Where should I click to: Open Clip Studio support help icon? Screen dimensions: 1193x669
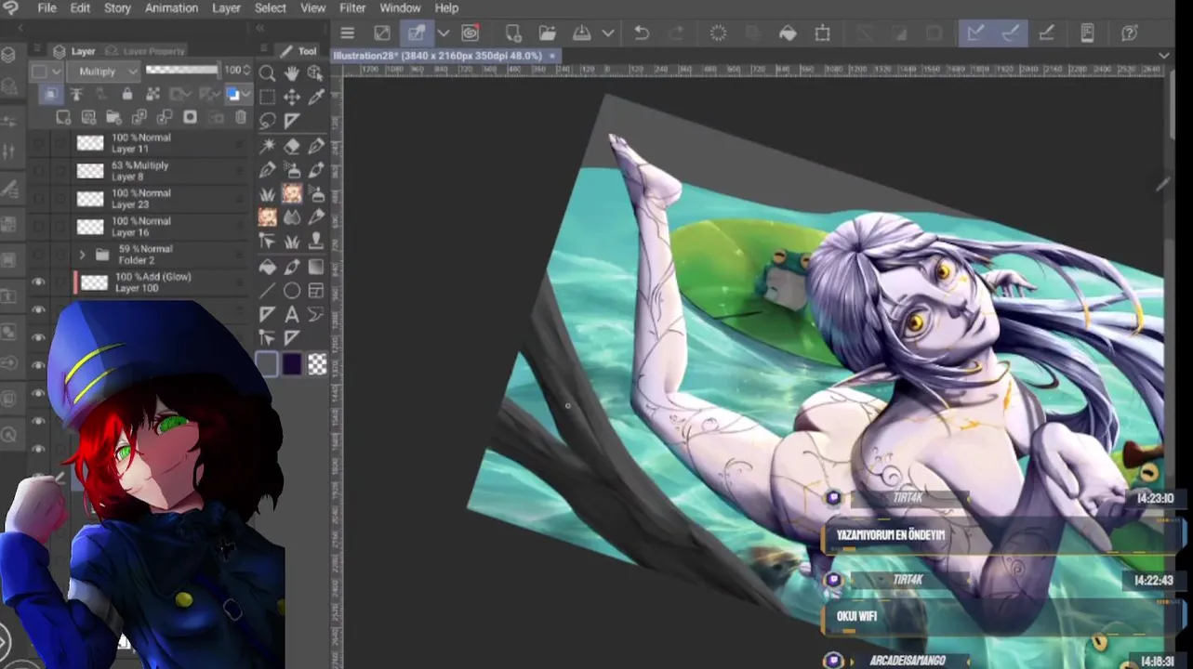1130,33
